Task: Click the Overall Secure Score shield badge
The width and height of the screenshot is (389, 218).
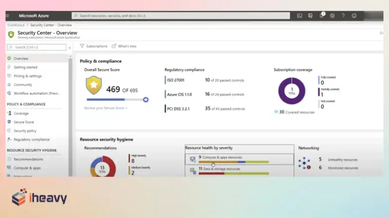Action: (94, 85)
